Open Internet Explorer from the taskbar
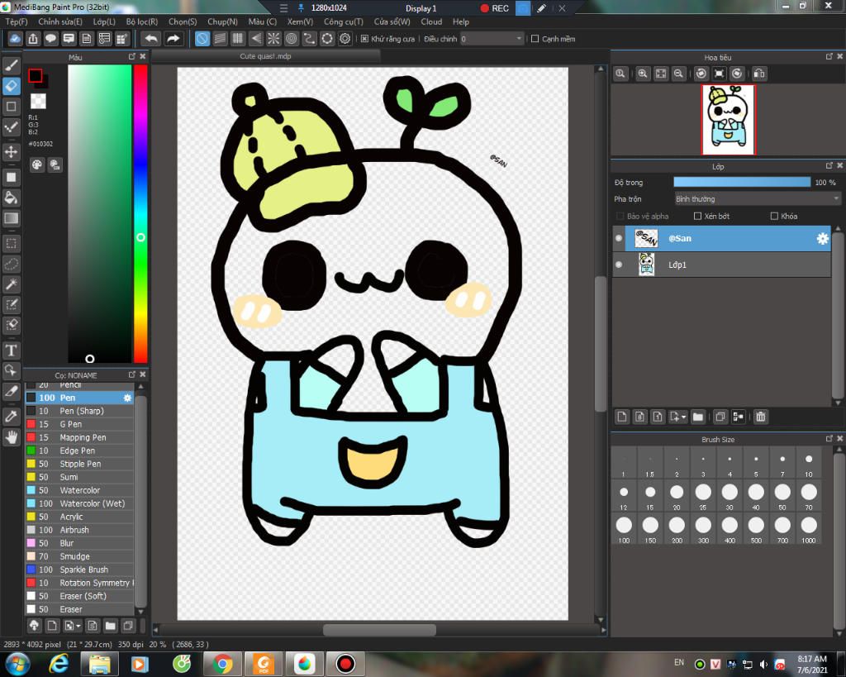The width and height of the screenshot is (846, 677). point(59,664)
